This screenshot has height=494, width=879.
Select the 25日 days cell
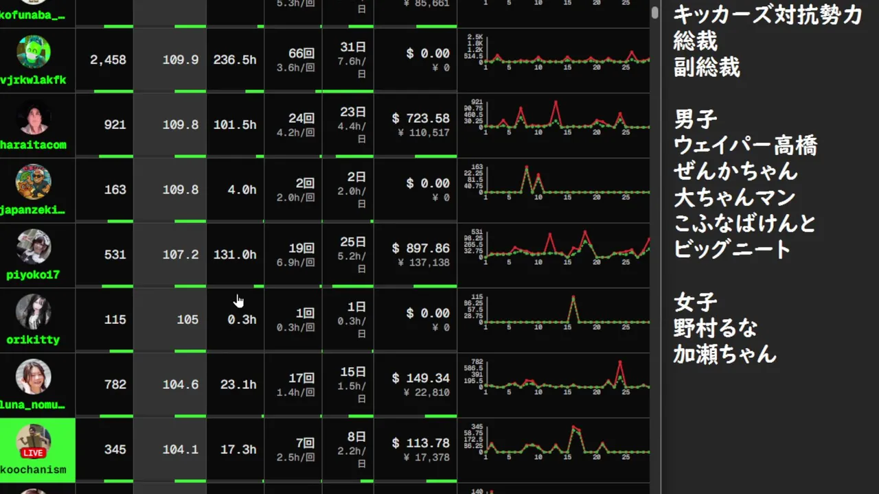348,255
